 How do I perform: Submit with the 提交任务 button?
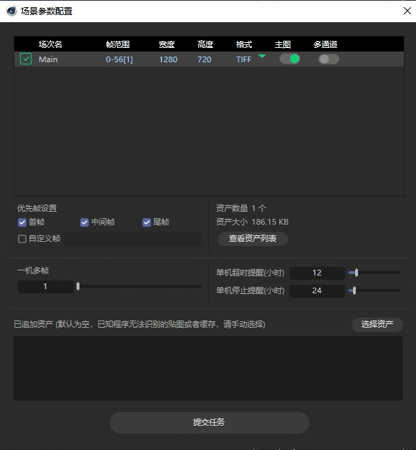tap(209, 422)
